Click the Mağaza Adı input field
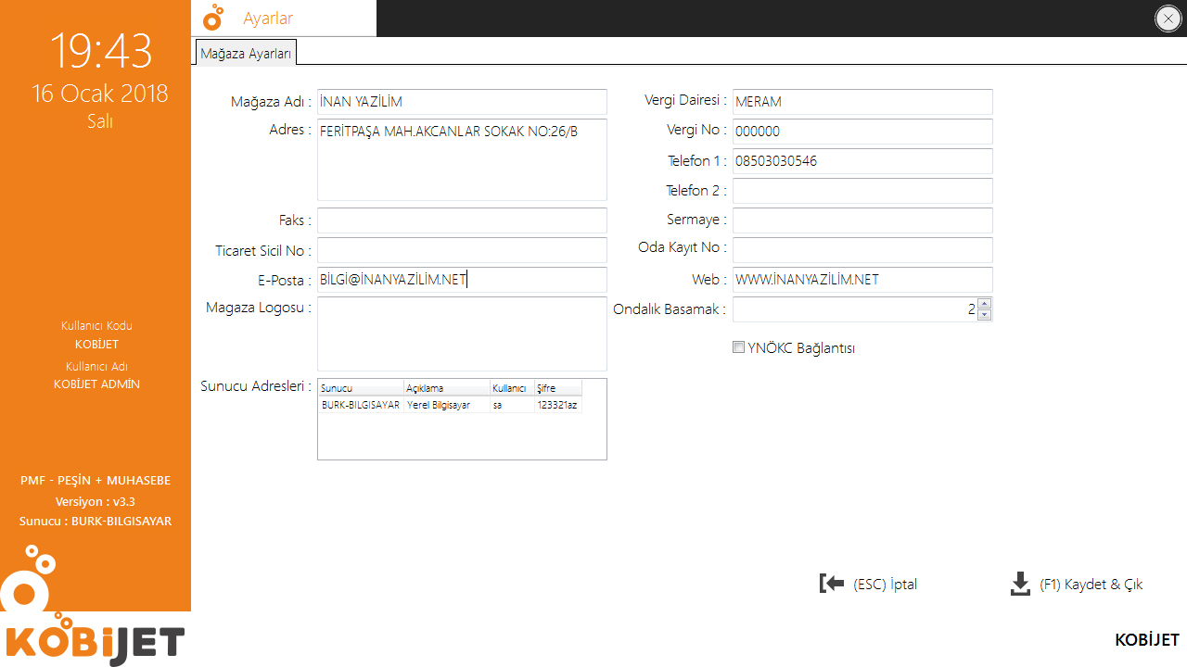 [462, 102]
